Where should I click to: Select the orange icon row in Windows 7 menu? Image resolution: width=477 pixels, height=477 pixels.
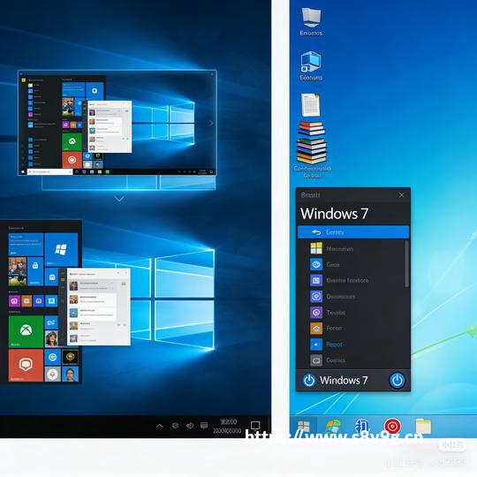click(x=352, y=329)
